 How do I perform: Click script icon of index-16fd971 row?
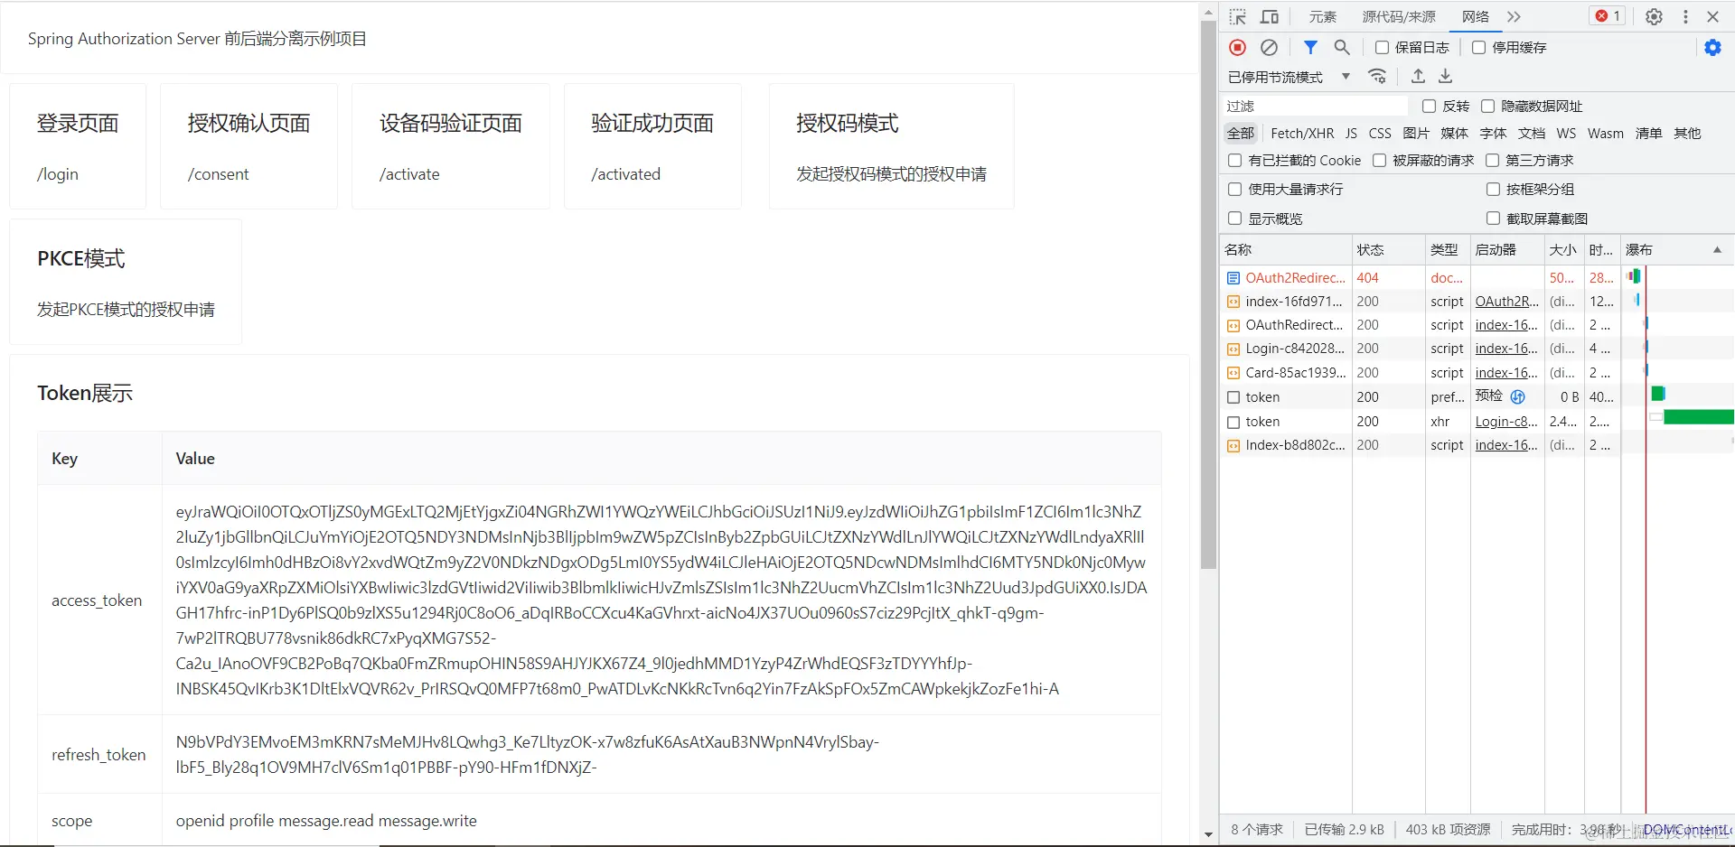[x=1233, y=302]
